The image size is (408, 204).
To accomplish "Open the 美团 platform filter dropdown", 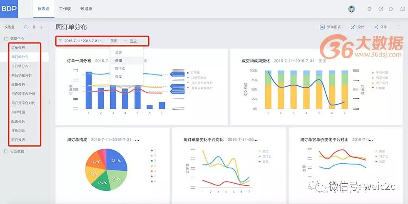I will tap(118, 41).
